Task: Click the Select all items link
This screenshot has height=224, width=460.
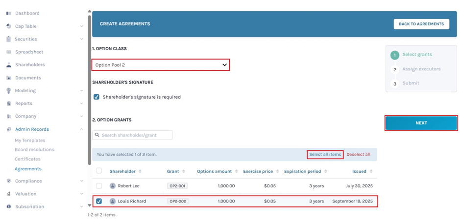Action: coord(325,155)
